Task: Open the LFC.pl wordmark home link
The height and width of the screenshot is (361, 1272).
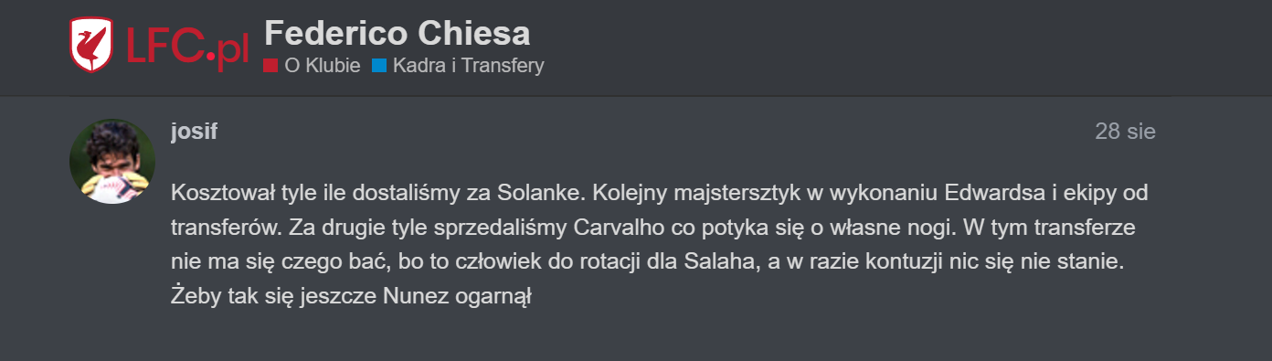Action: [x=186, y=46]
